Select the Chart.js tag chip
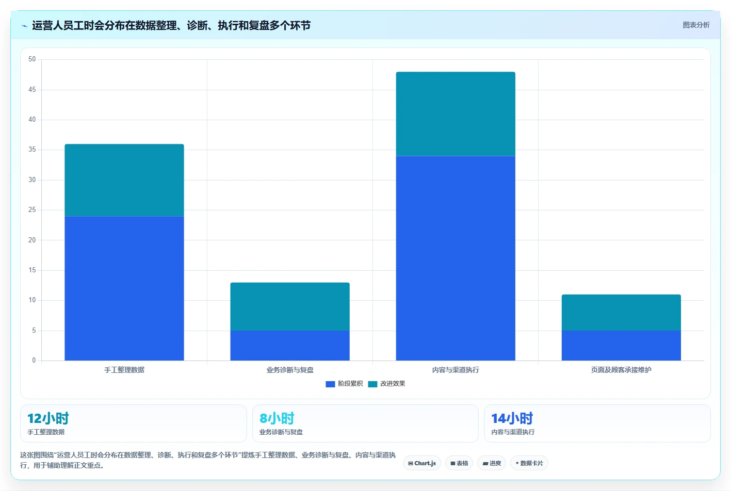The width and height of the screenshot is (731, 491). (x=422, y=463)
